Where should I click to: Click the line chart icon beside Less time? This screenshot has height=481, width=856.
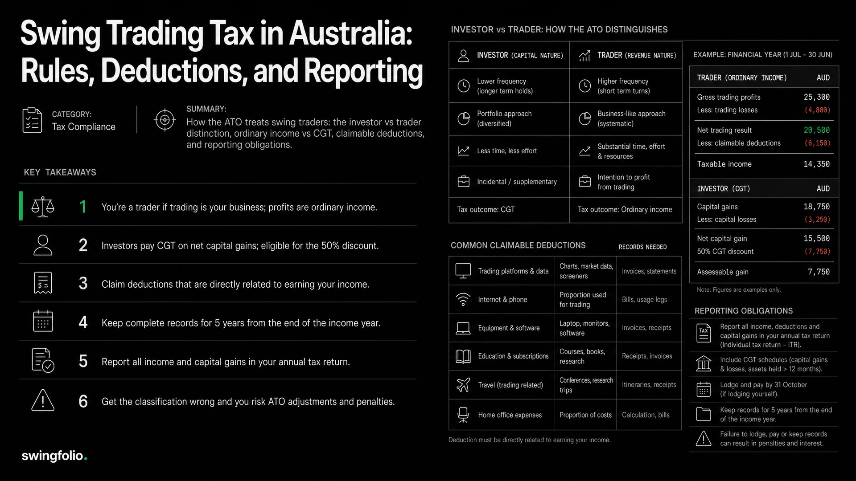(x=464, y=151)
